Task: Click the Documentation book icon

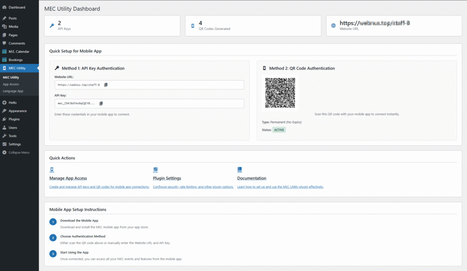Action: pos(240,169)
